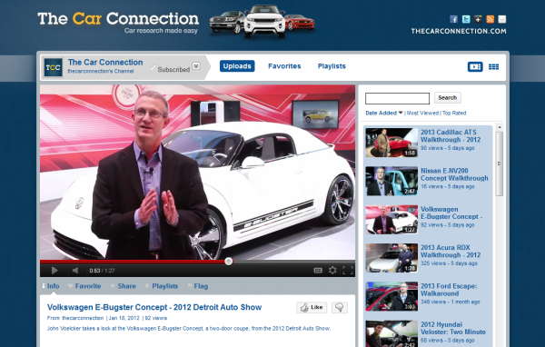Click the TCC channel avatar
The height and width of the screenshot is (347, 545).
point(54,67)
